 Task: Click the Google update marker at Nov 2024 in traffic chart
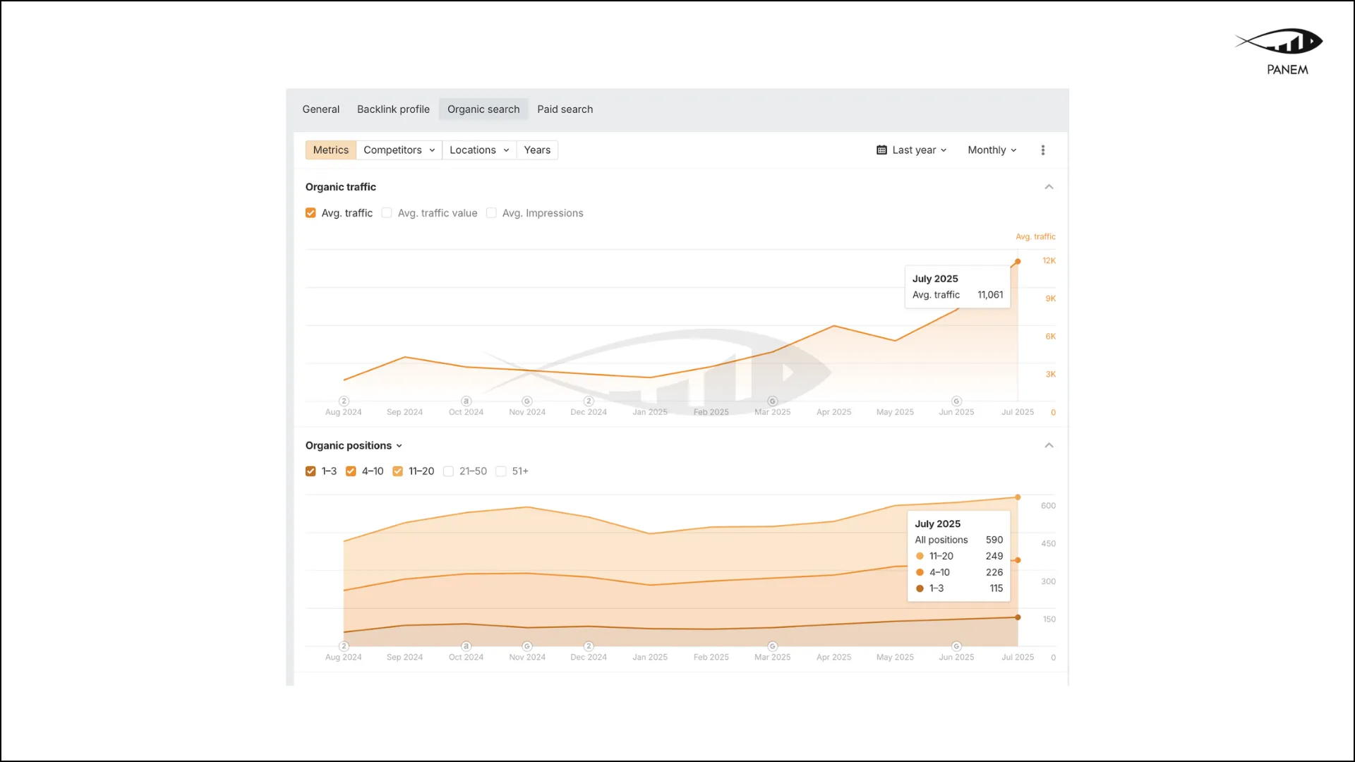coord(527,401)
